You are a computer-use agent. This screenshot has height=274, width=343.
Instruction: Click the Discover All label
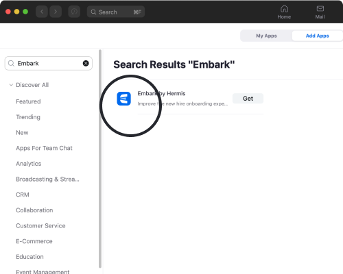(32, 85)
